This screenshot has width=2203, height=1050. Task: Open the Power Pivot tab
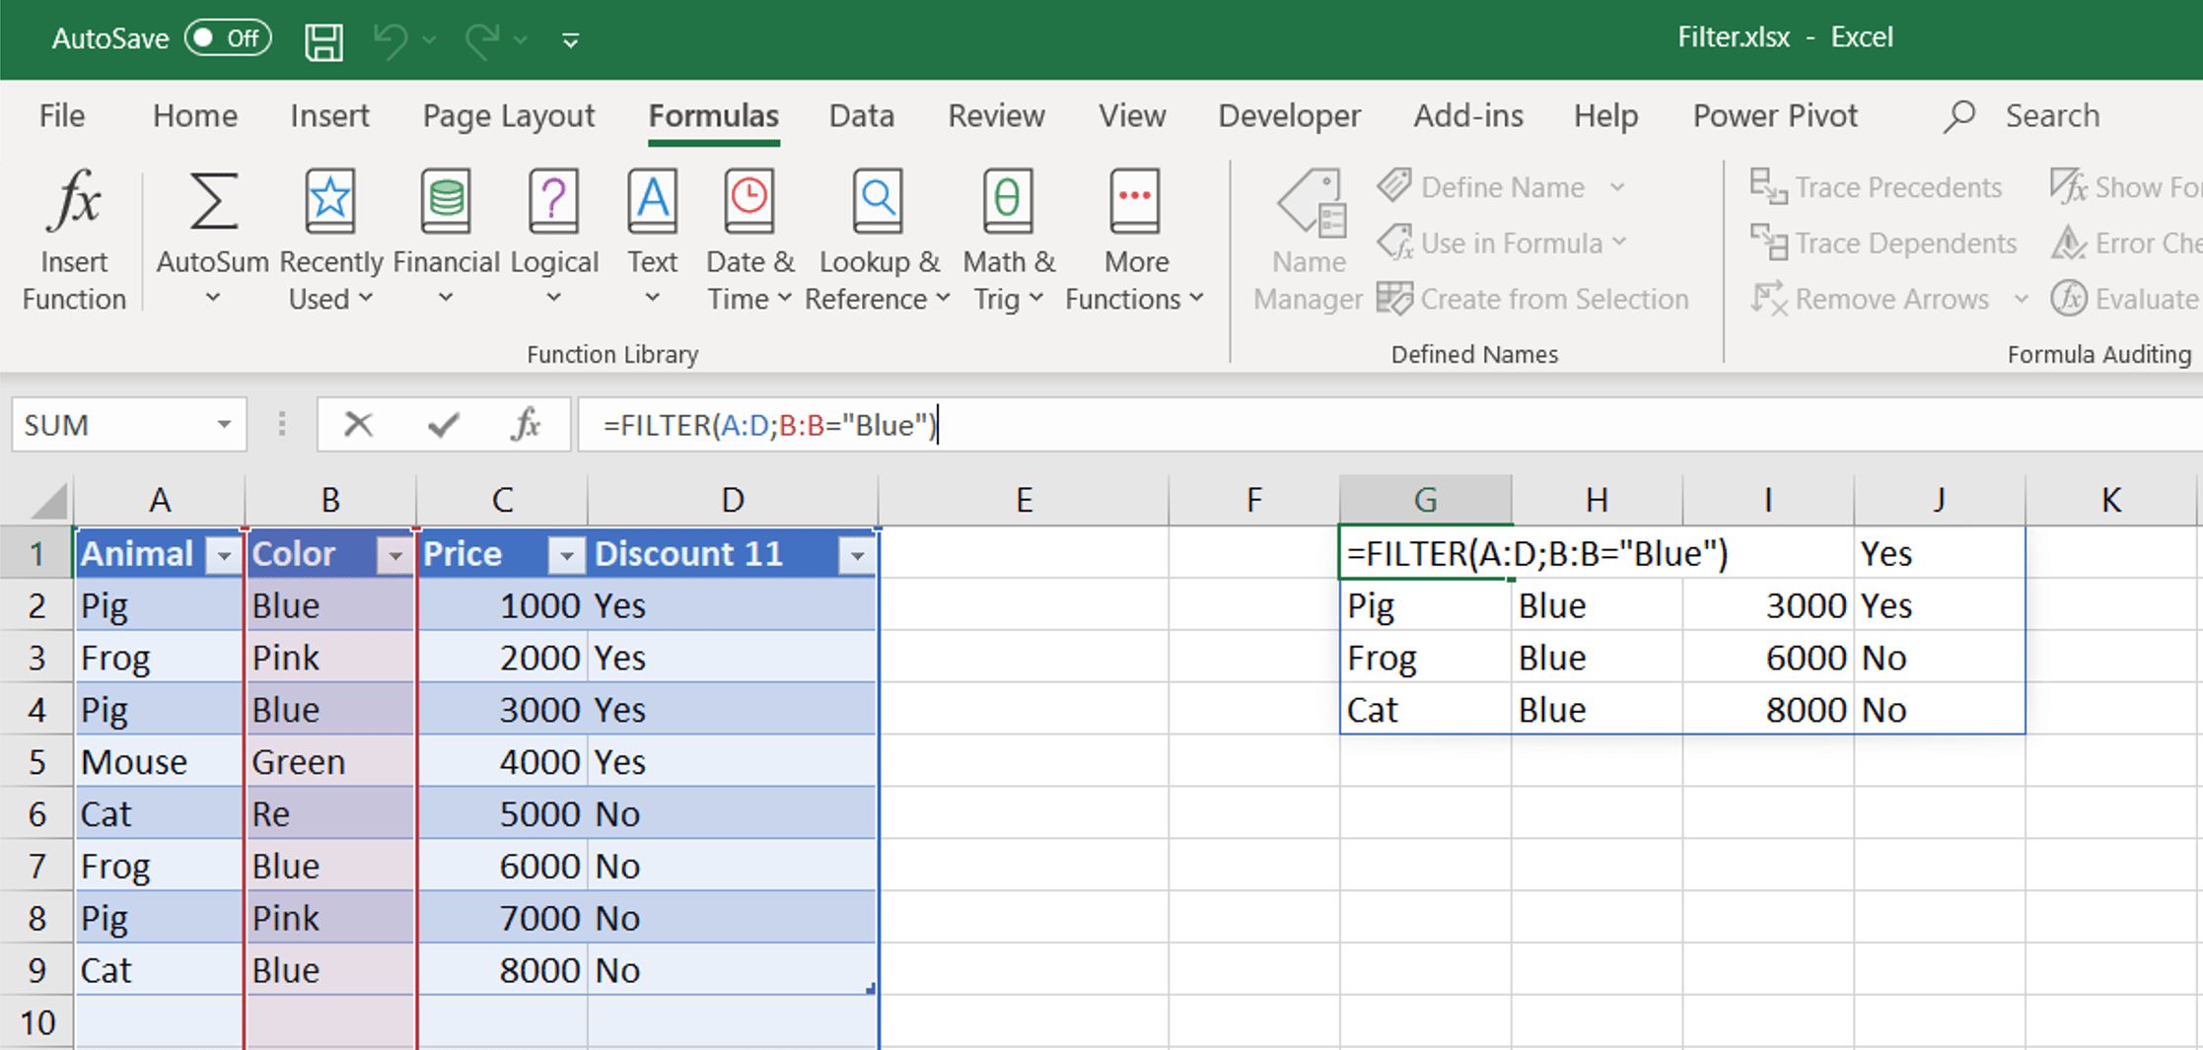[x=1775, y=116]
